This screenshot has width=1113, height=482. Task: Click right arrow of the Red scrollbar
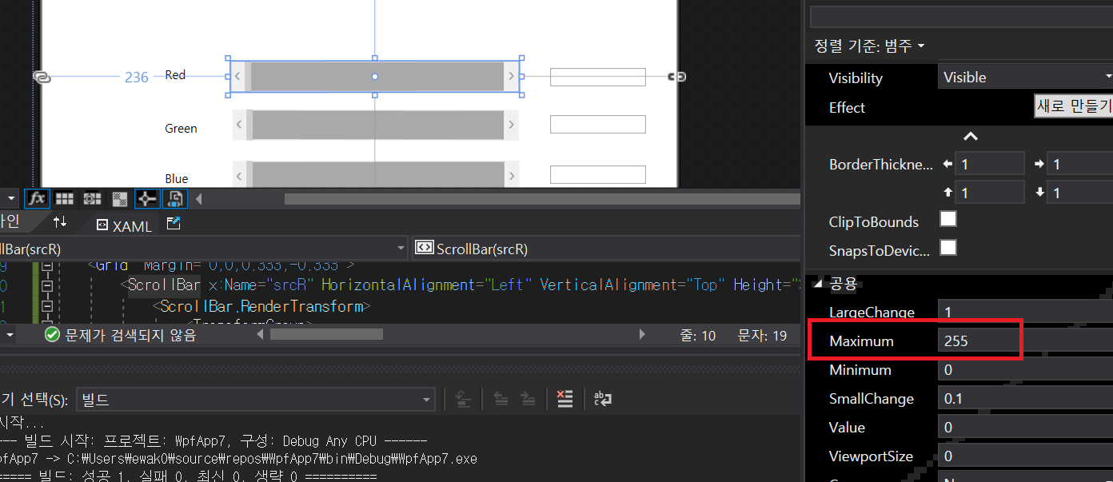pos(512,77)
